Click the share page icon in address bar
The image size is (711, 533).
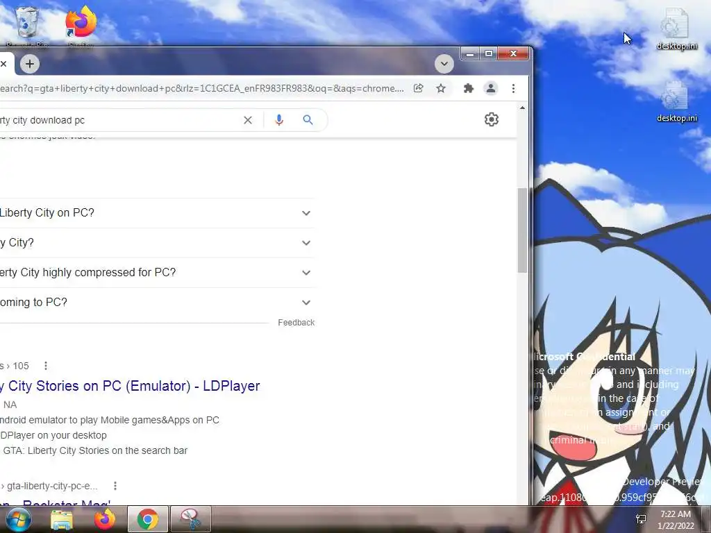[x=419, y=88]
